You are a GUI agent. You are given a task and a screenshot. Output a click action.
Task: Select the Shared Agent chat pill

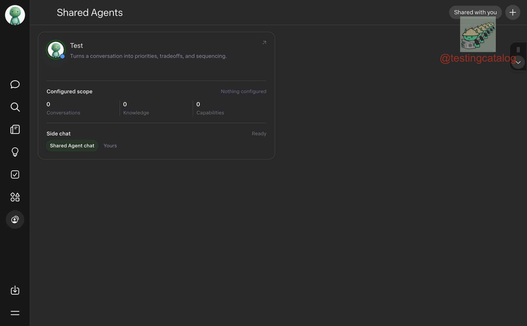point(72,146)
